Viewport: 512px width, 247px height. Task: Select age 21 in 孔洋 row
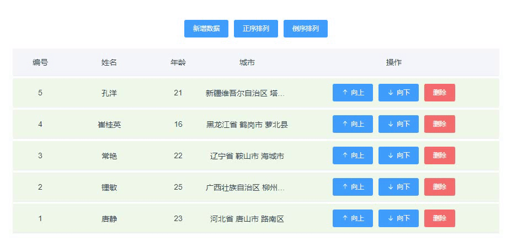click(178, 93)
